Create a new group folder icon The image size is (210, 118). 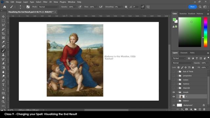pyautogui.click(x=195, y=109)
